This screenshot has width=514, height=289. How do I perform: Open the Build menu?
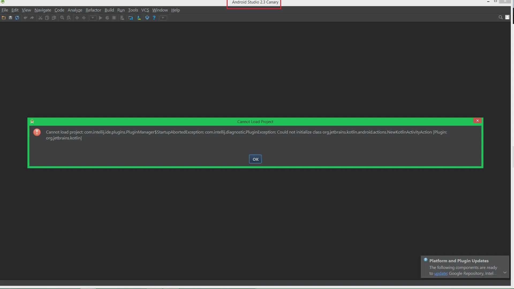109,10
